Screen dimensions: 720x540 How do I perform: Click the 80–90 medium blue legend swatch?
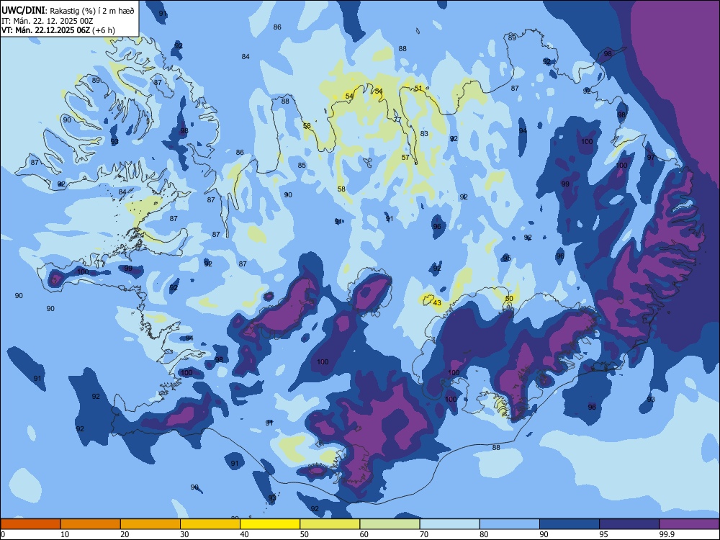pyautogui.click(x=510, y=524)
